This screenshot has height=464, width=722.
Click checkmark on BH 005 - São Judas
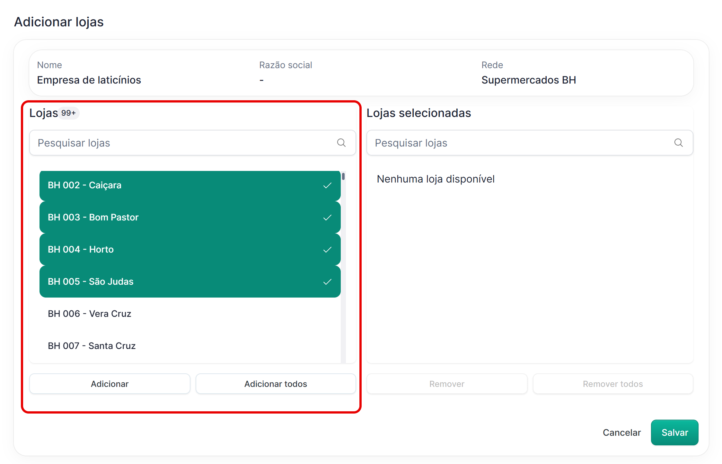[327, 282]
